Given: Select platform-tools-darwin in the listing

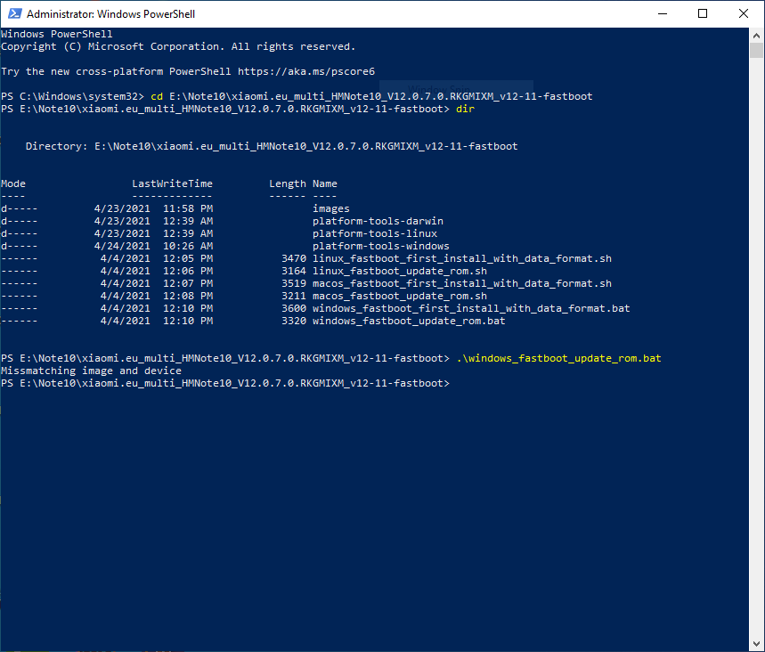Looking at the screenshot, I should click(378, 221).
